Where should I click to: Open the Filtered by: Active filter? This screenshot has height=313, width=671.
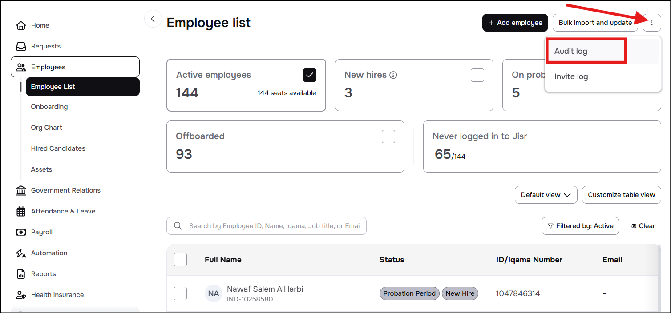point(580,226)
